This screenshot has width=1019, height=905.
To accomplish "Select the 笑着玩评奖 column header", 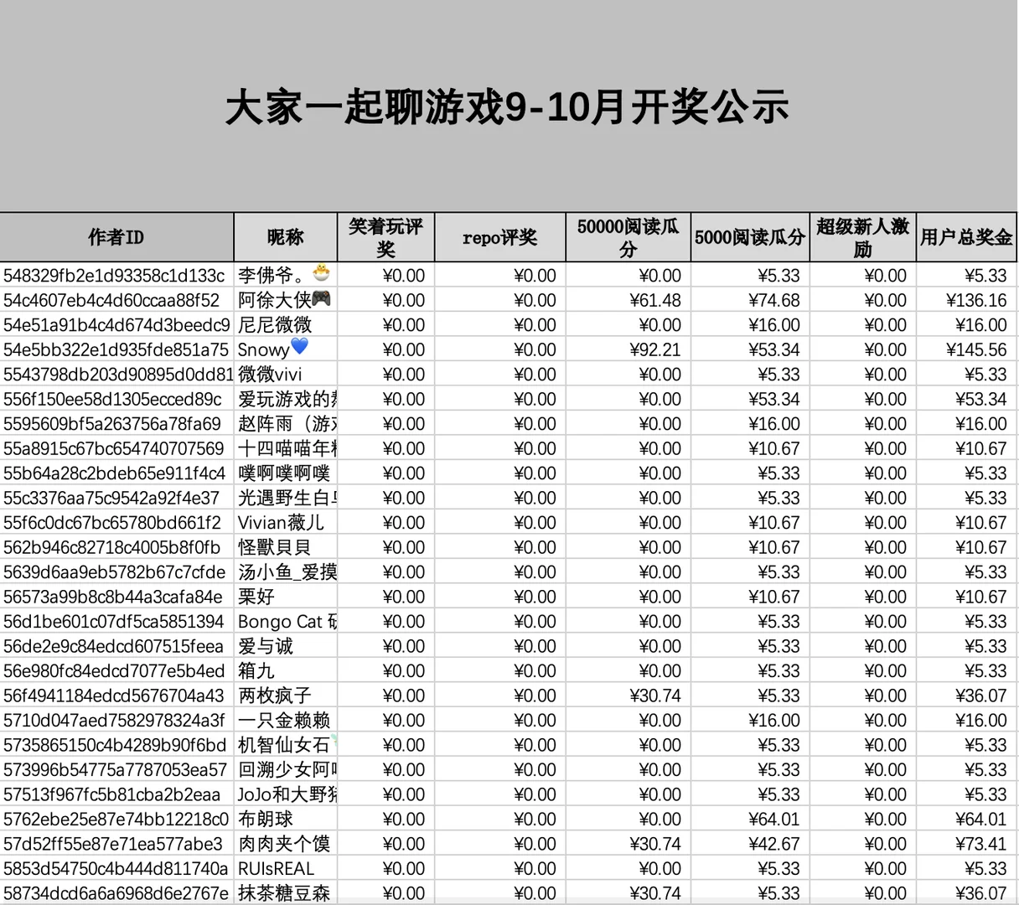I will pyautogui.click(x=385, y=237).
